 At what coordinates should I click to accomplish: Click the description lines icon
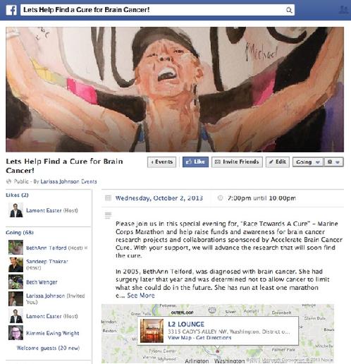pyautogui.click(x=108, y=215)
